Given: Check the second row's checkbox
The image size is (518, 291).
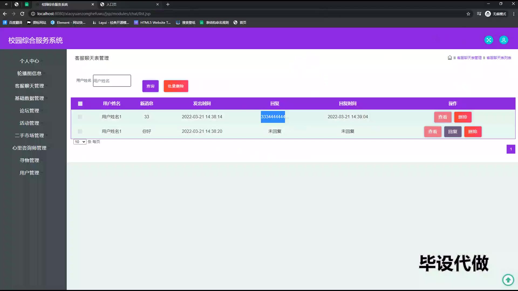Looking at the screenshot, I should [80, 131].
